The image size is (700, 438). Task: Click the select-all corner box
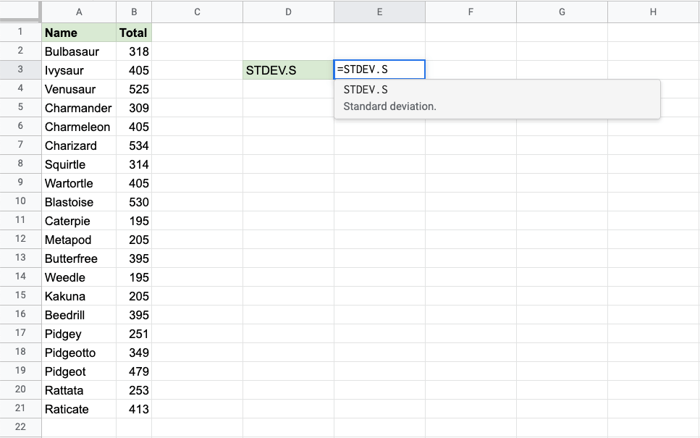coord(20,12)
